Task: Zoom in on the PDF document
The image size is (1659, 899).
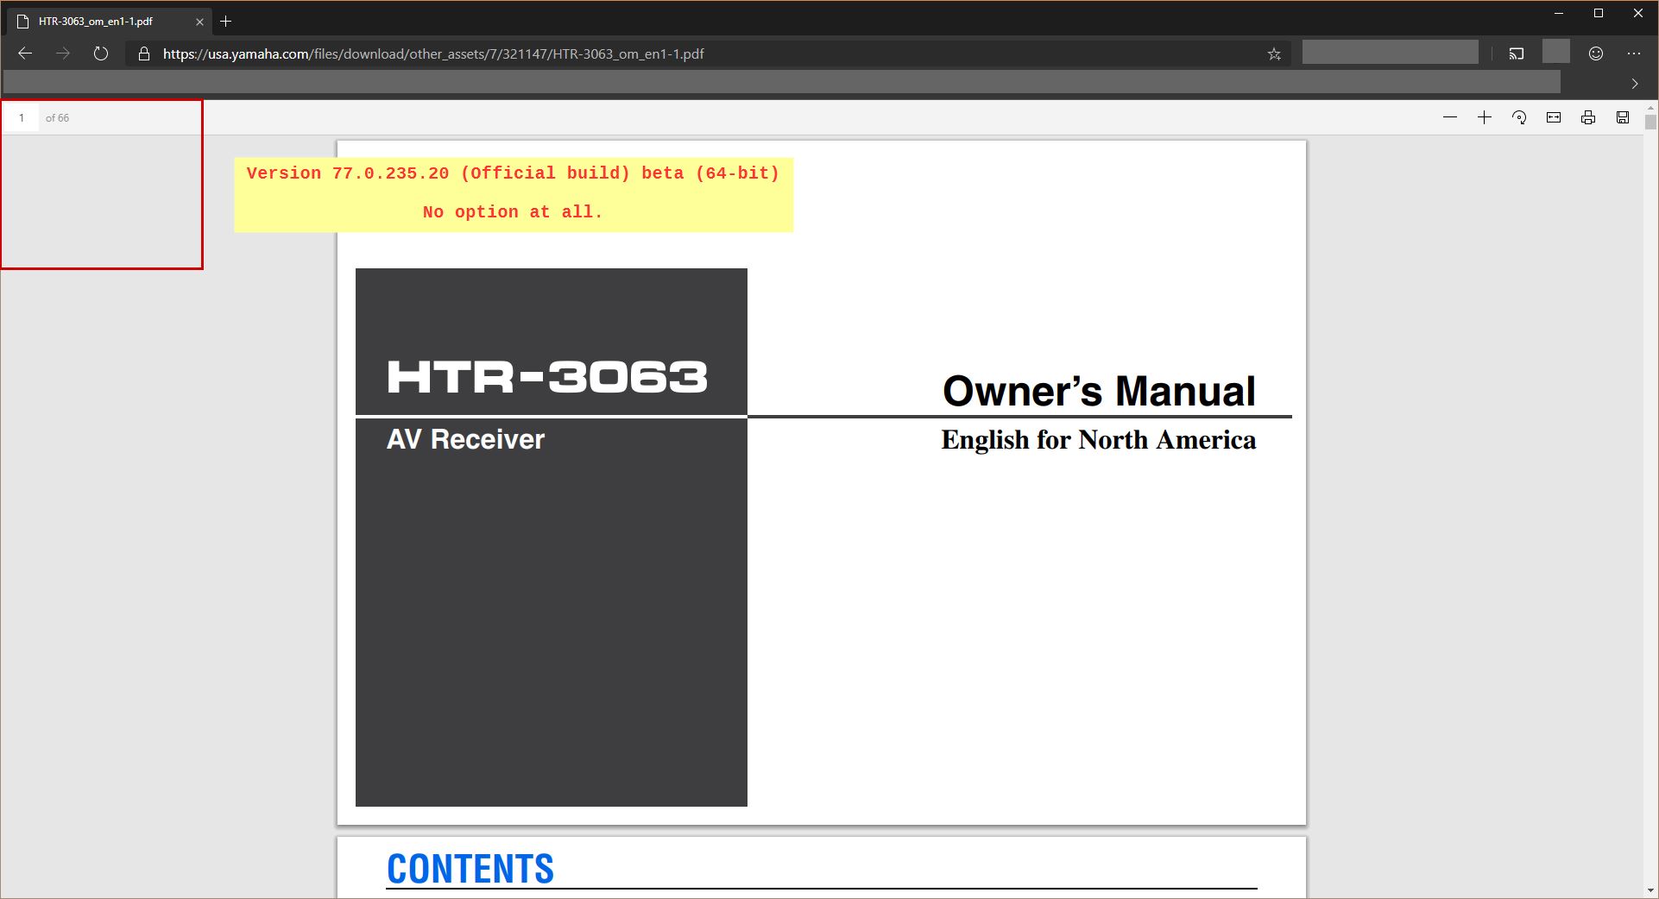Action: pyautogui.click(x=1485, y=117)
